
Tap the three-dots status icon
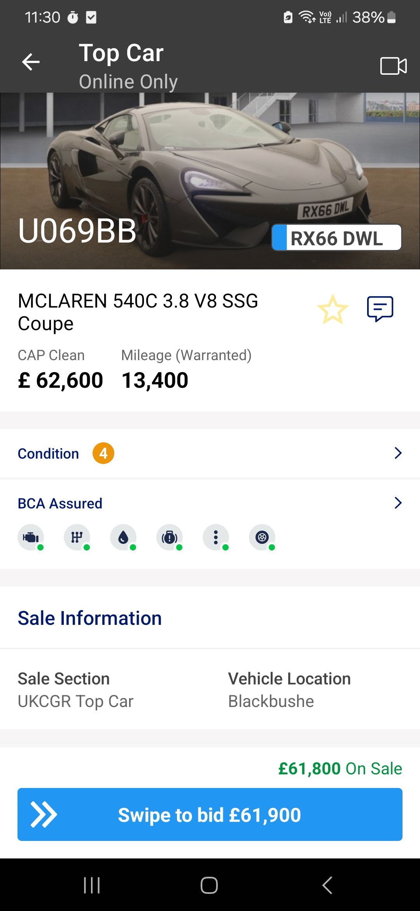click(x=216, y=538)
